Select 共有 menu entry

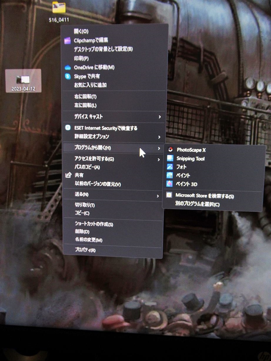pos(79,175)
